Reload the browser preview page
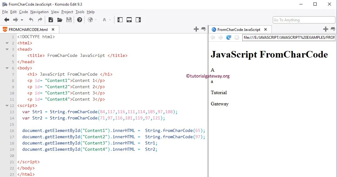Viewport: 337px width, 177px height. (229, 38)
